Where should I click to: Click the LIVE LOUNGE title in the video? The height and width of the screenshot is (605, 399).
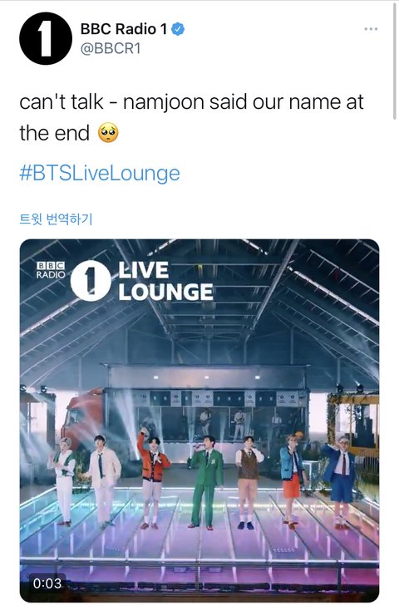pos(165,281)
